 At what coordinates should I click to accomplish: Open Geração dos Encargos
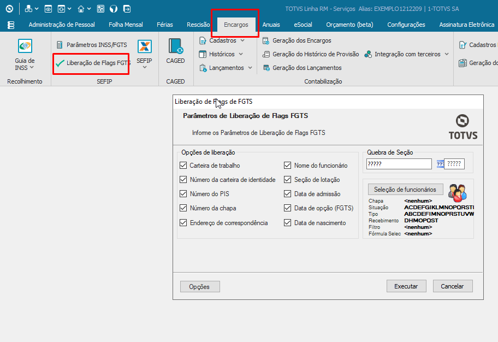(x=297, y=40)
